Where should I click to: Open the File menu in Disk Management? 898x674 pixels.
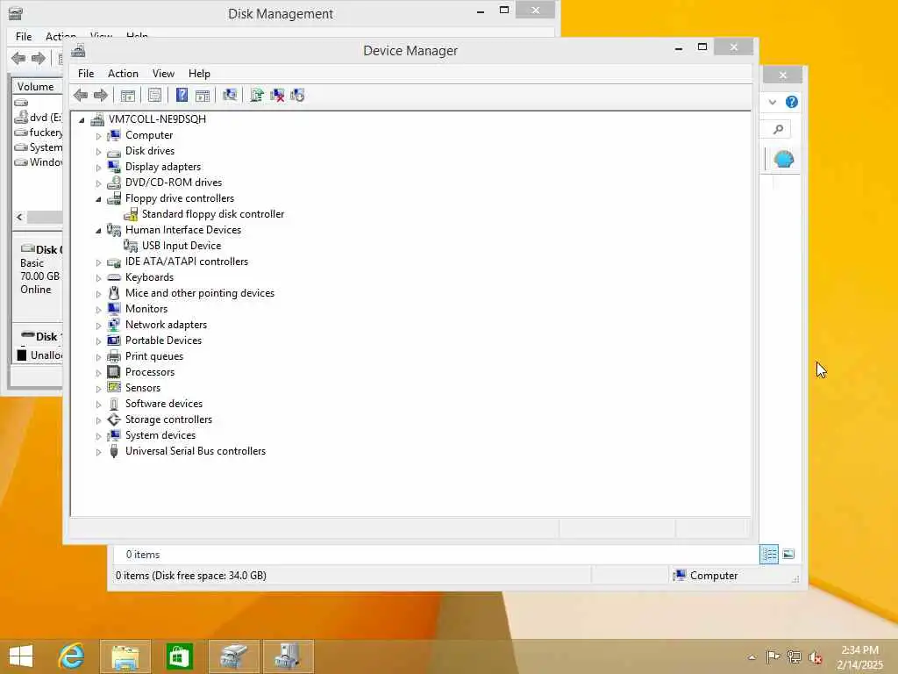coord(24,37)
